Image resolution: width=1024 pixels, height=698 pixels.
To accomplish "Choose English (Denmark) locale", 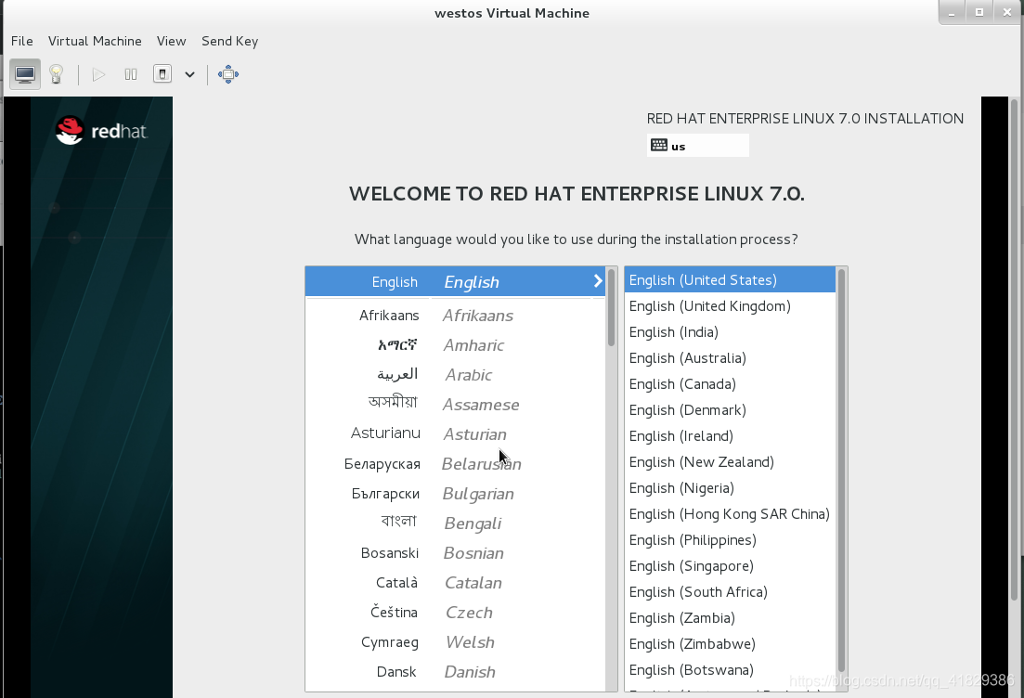I will click(x=730, y=410).
